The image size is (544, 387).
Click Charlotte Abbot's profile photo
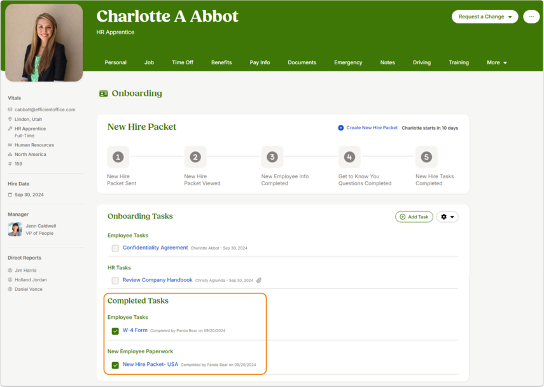pos(44,43)
